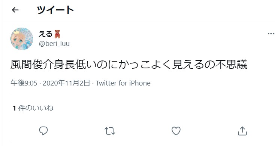The image size is (275, 146).
Task: Like the tweet with heart icon
Action: 176,131
